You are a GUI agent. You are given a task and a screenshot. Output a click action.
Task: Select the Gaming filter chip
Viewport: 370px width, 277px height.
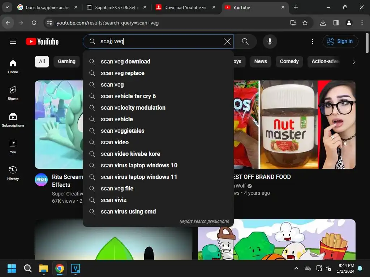(x=67, y=61)
